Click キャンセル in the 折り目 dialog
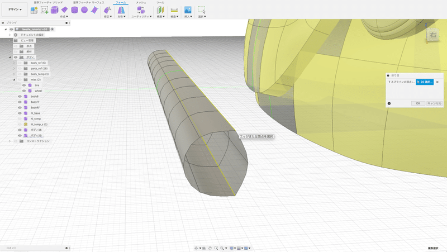This screenshot has width=447, height=252. [x=434, y=103]
